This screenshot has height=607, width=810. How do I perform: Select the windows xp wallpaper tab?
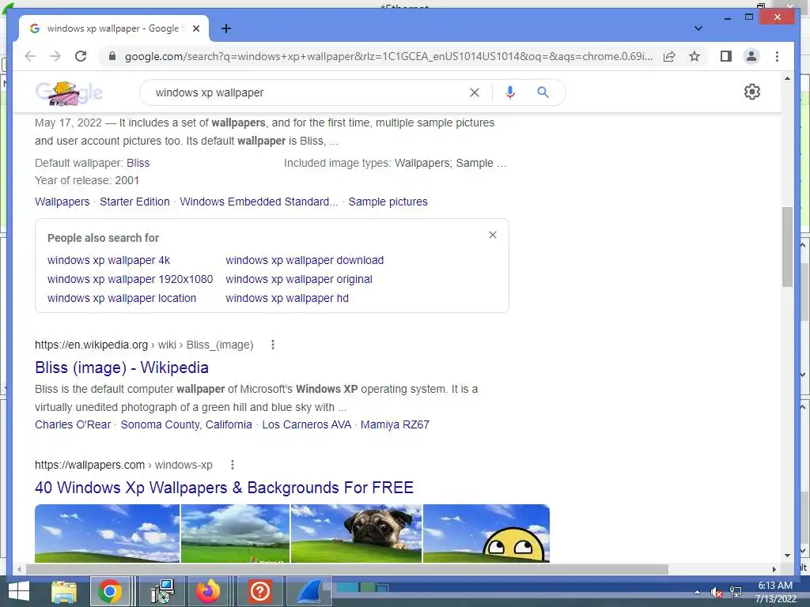point(112,28)
